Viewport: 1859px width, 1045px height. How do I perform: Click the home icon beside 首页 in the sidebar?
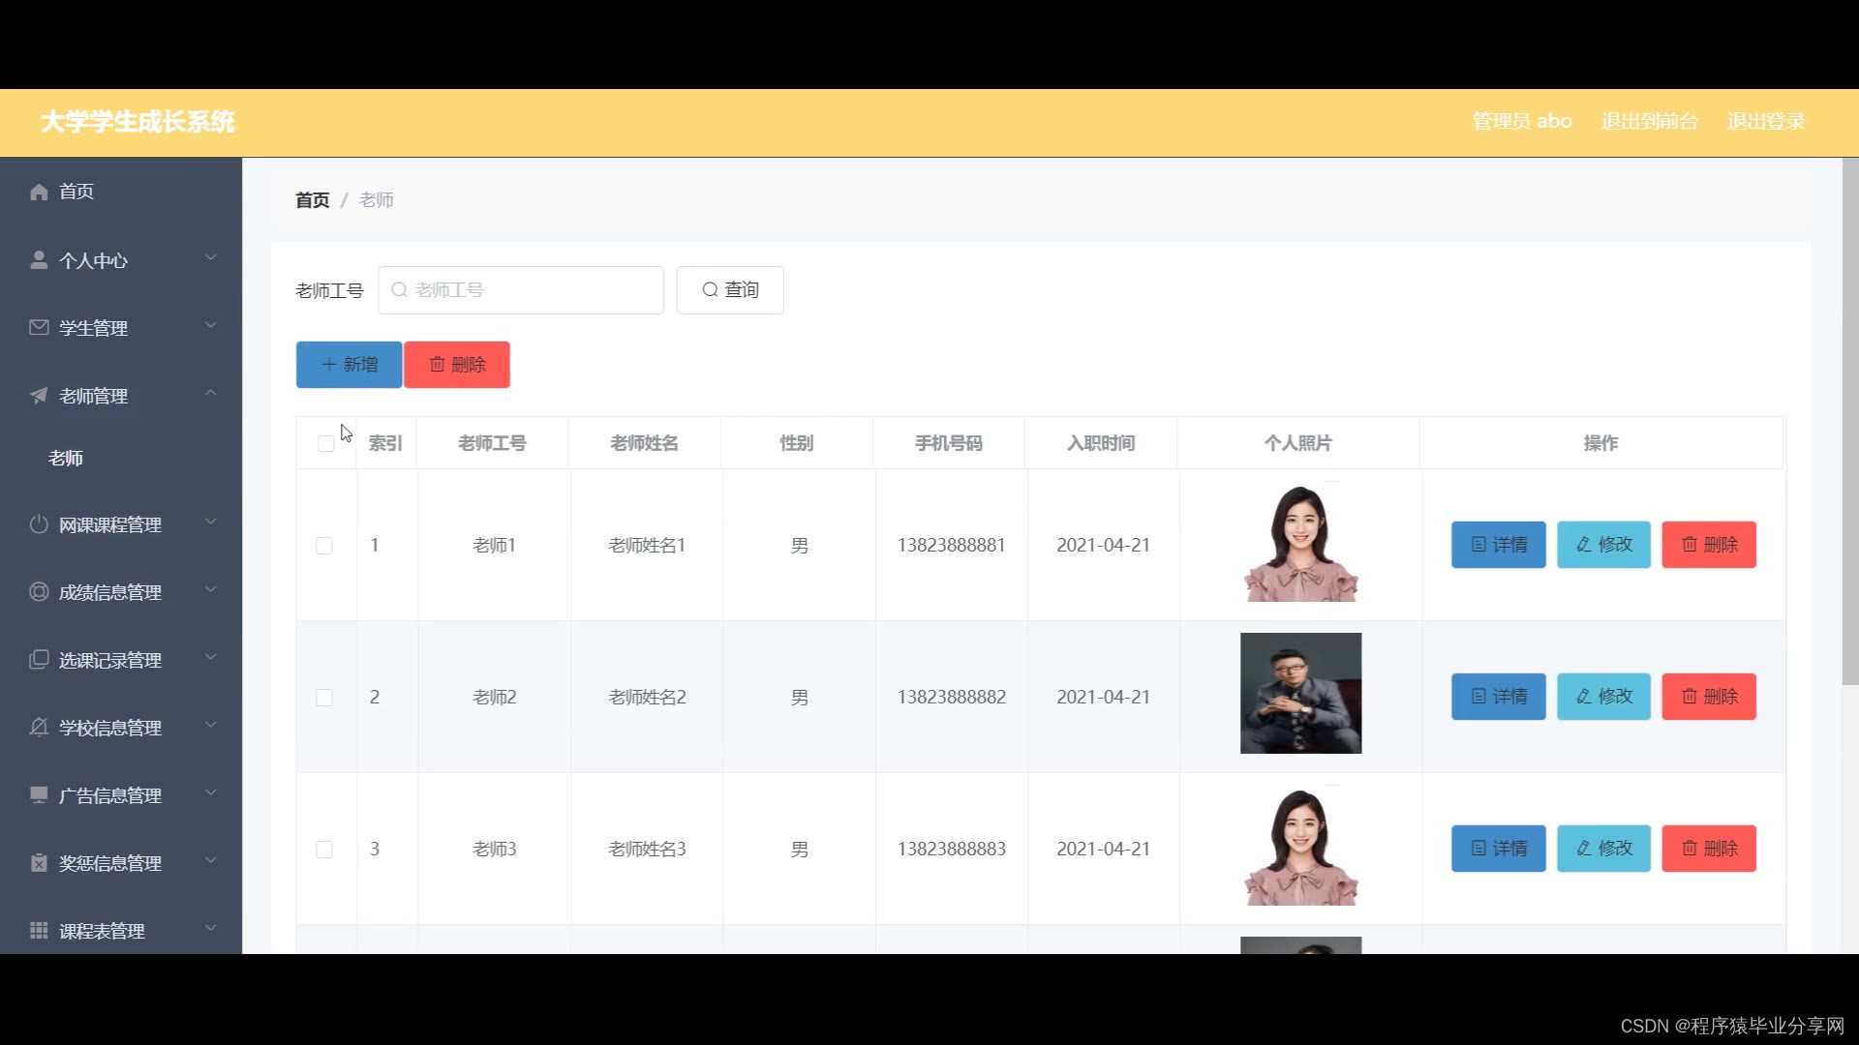39,192
